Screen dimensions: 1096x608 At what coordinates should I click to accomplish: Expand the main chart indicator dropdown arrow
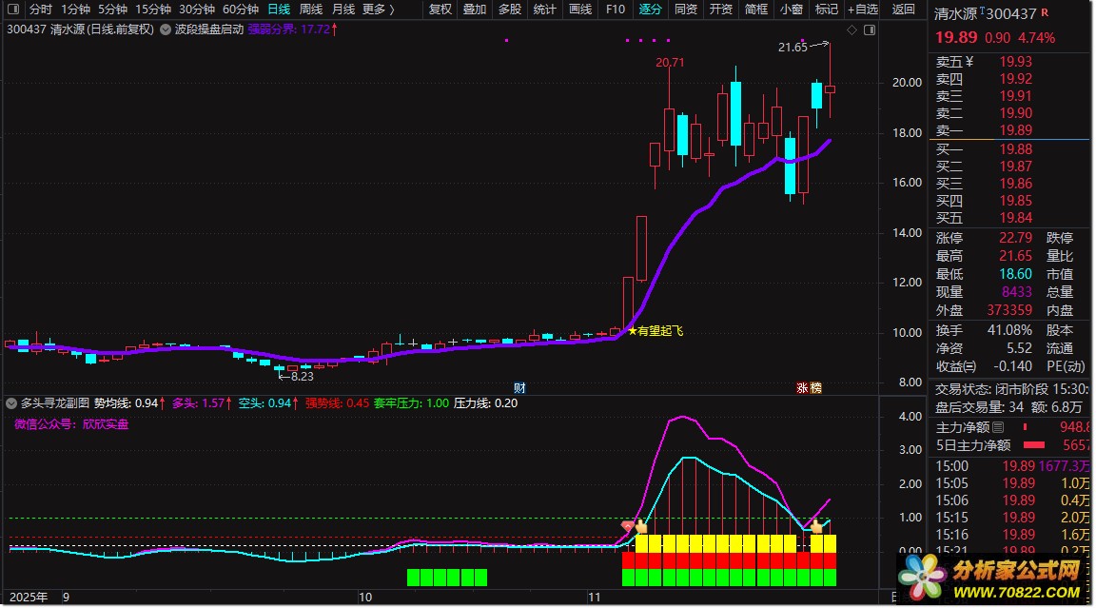click(166, 29)
